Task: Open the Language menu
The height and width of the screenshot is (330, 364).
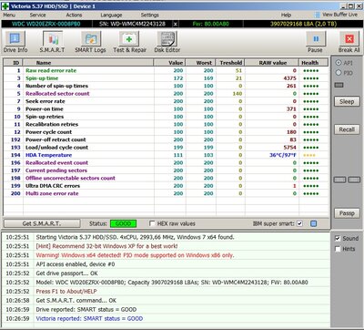Action: (111, 15)
